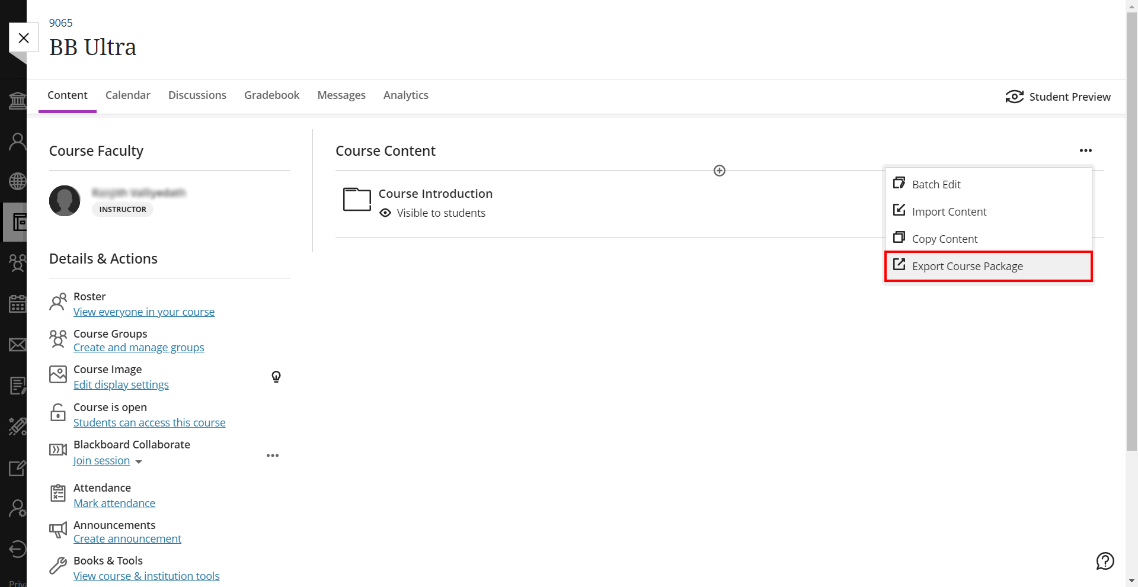The image size is (1138, 587).
Task: Click the plus icon to add content
Action: (x=720, y=171)
